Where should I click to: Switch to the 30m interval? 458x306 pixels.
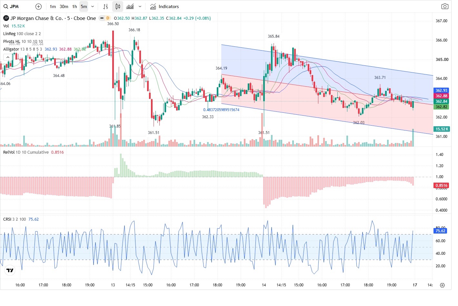64,6
